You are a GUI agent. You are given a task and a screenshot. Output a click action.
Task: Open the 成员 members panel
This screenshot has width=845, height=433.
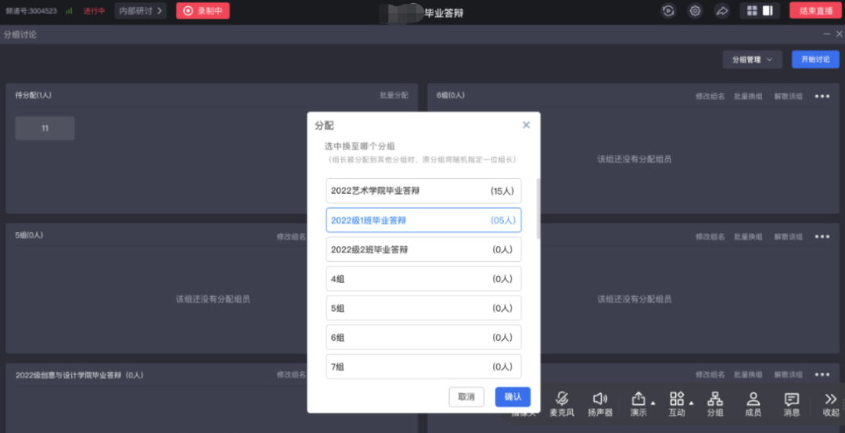coord(753,403)
